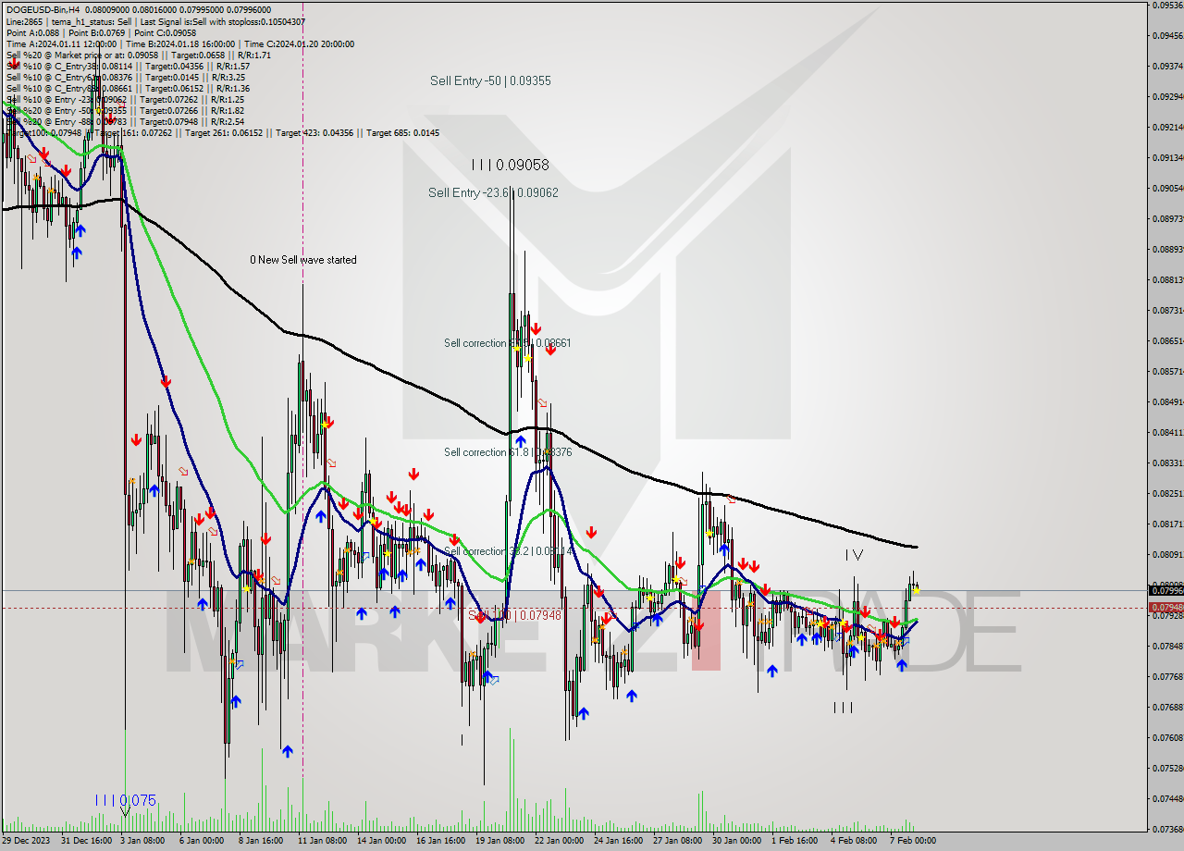Click 'Sell correction 38.2' label
This screenshot has height=851, width=1184.
[507, 550]
